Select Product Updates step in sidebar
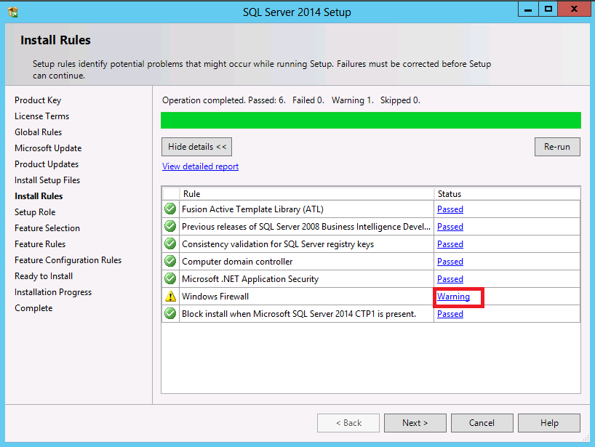The width and height of the screenshot is (595, 447). pos(47,164)
